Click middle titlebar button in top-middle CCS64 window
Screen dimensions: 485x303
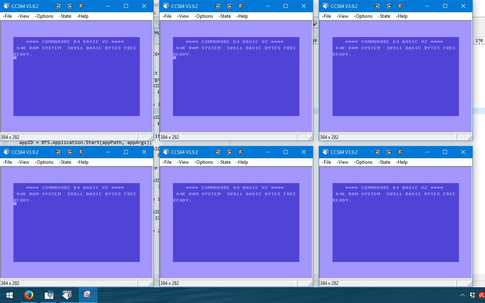[x=229, y=6]
